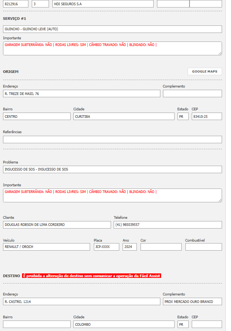Click the Problema field INSUCESSO DE SOS

[x=112, y=169]
